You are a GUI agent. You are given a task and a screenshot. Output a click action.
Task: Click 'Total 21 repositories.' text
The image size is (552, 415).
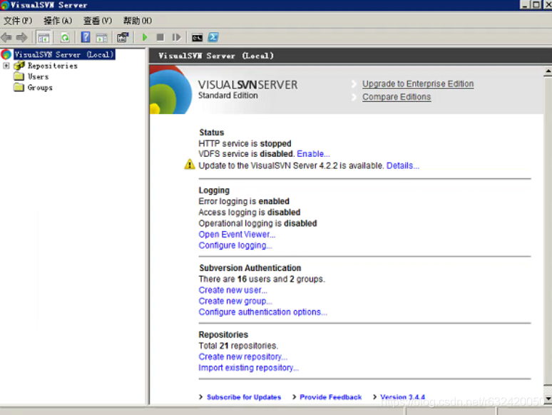point(238,346)
